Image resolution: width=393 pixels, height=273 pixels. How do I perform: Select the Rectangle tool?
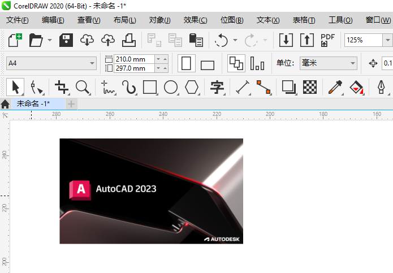tap(150, 87)
